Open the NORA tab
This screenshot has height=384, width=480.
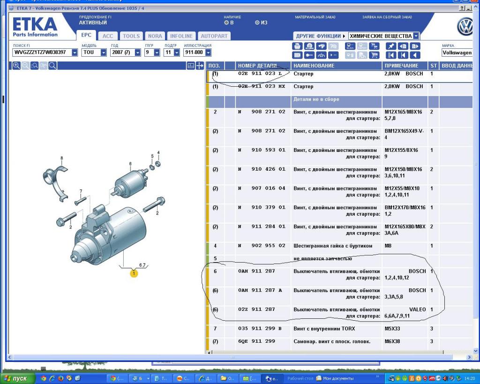(x=155, y=36)
